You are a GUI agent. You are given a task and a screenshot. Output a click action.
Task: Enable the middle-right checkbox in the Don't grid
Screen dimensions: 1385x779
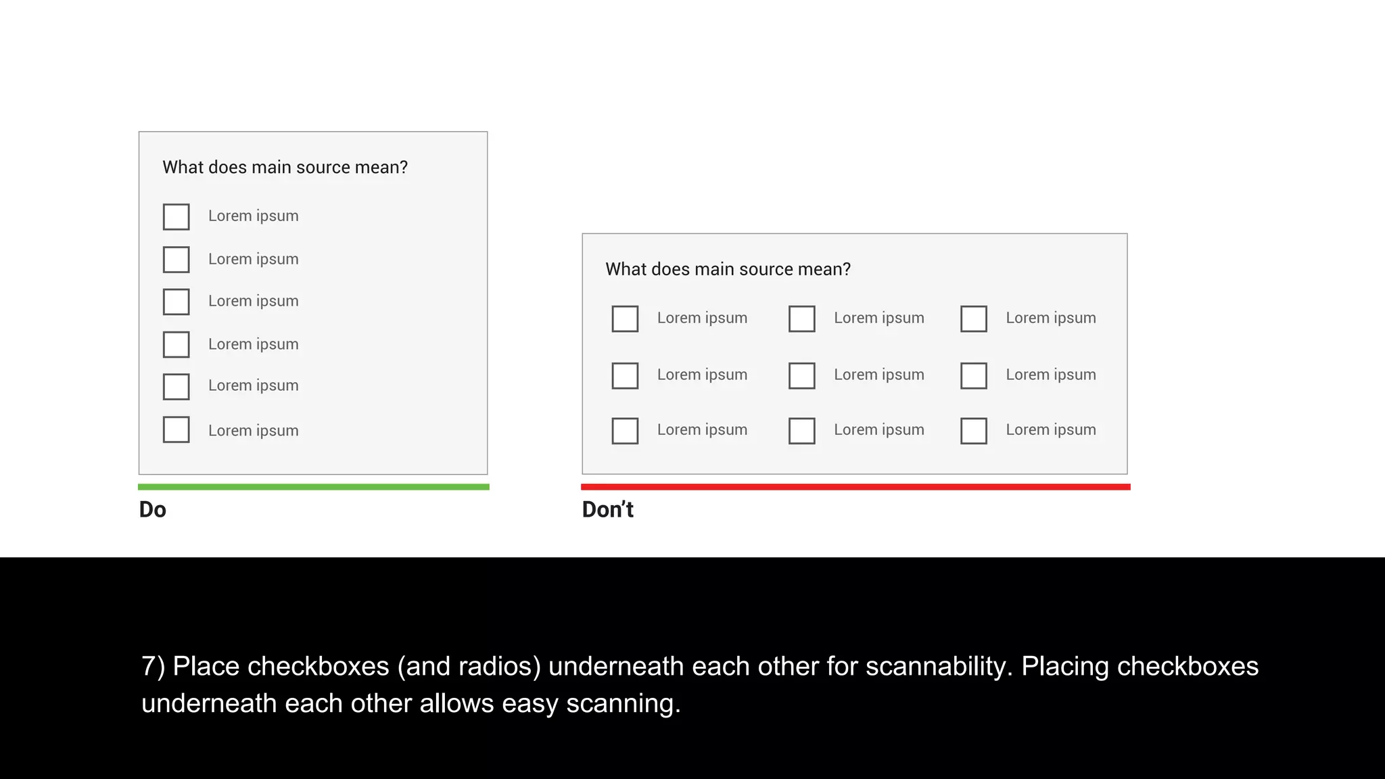click(x=973, y=375)
